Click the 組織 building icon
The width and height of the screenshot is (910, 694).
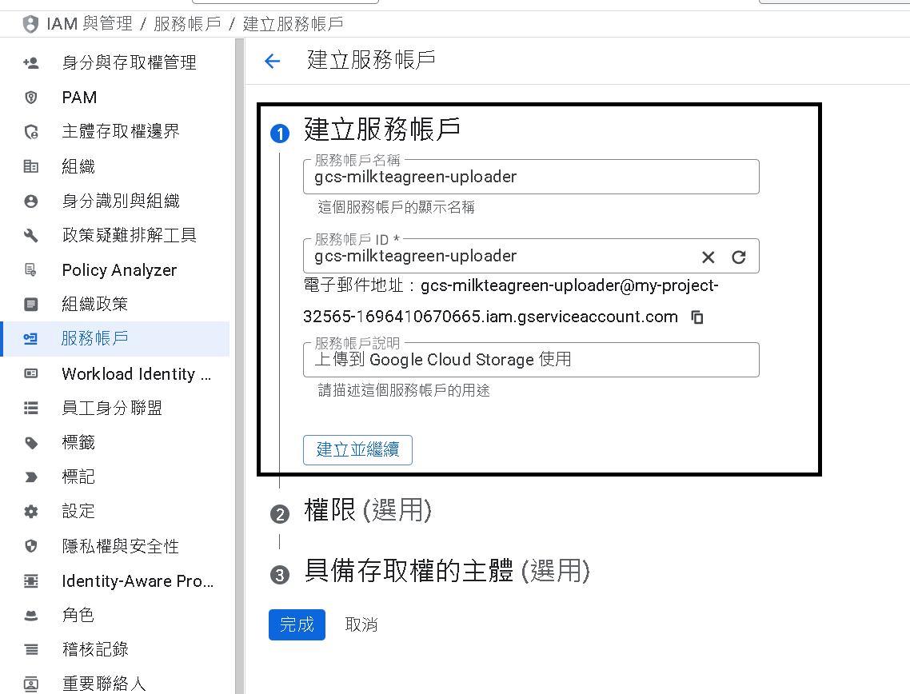pyautogui.click(x=30, y=166)
